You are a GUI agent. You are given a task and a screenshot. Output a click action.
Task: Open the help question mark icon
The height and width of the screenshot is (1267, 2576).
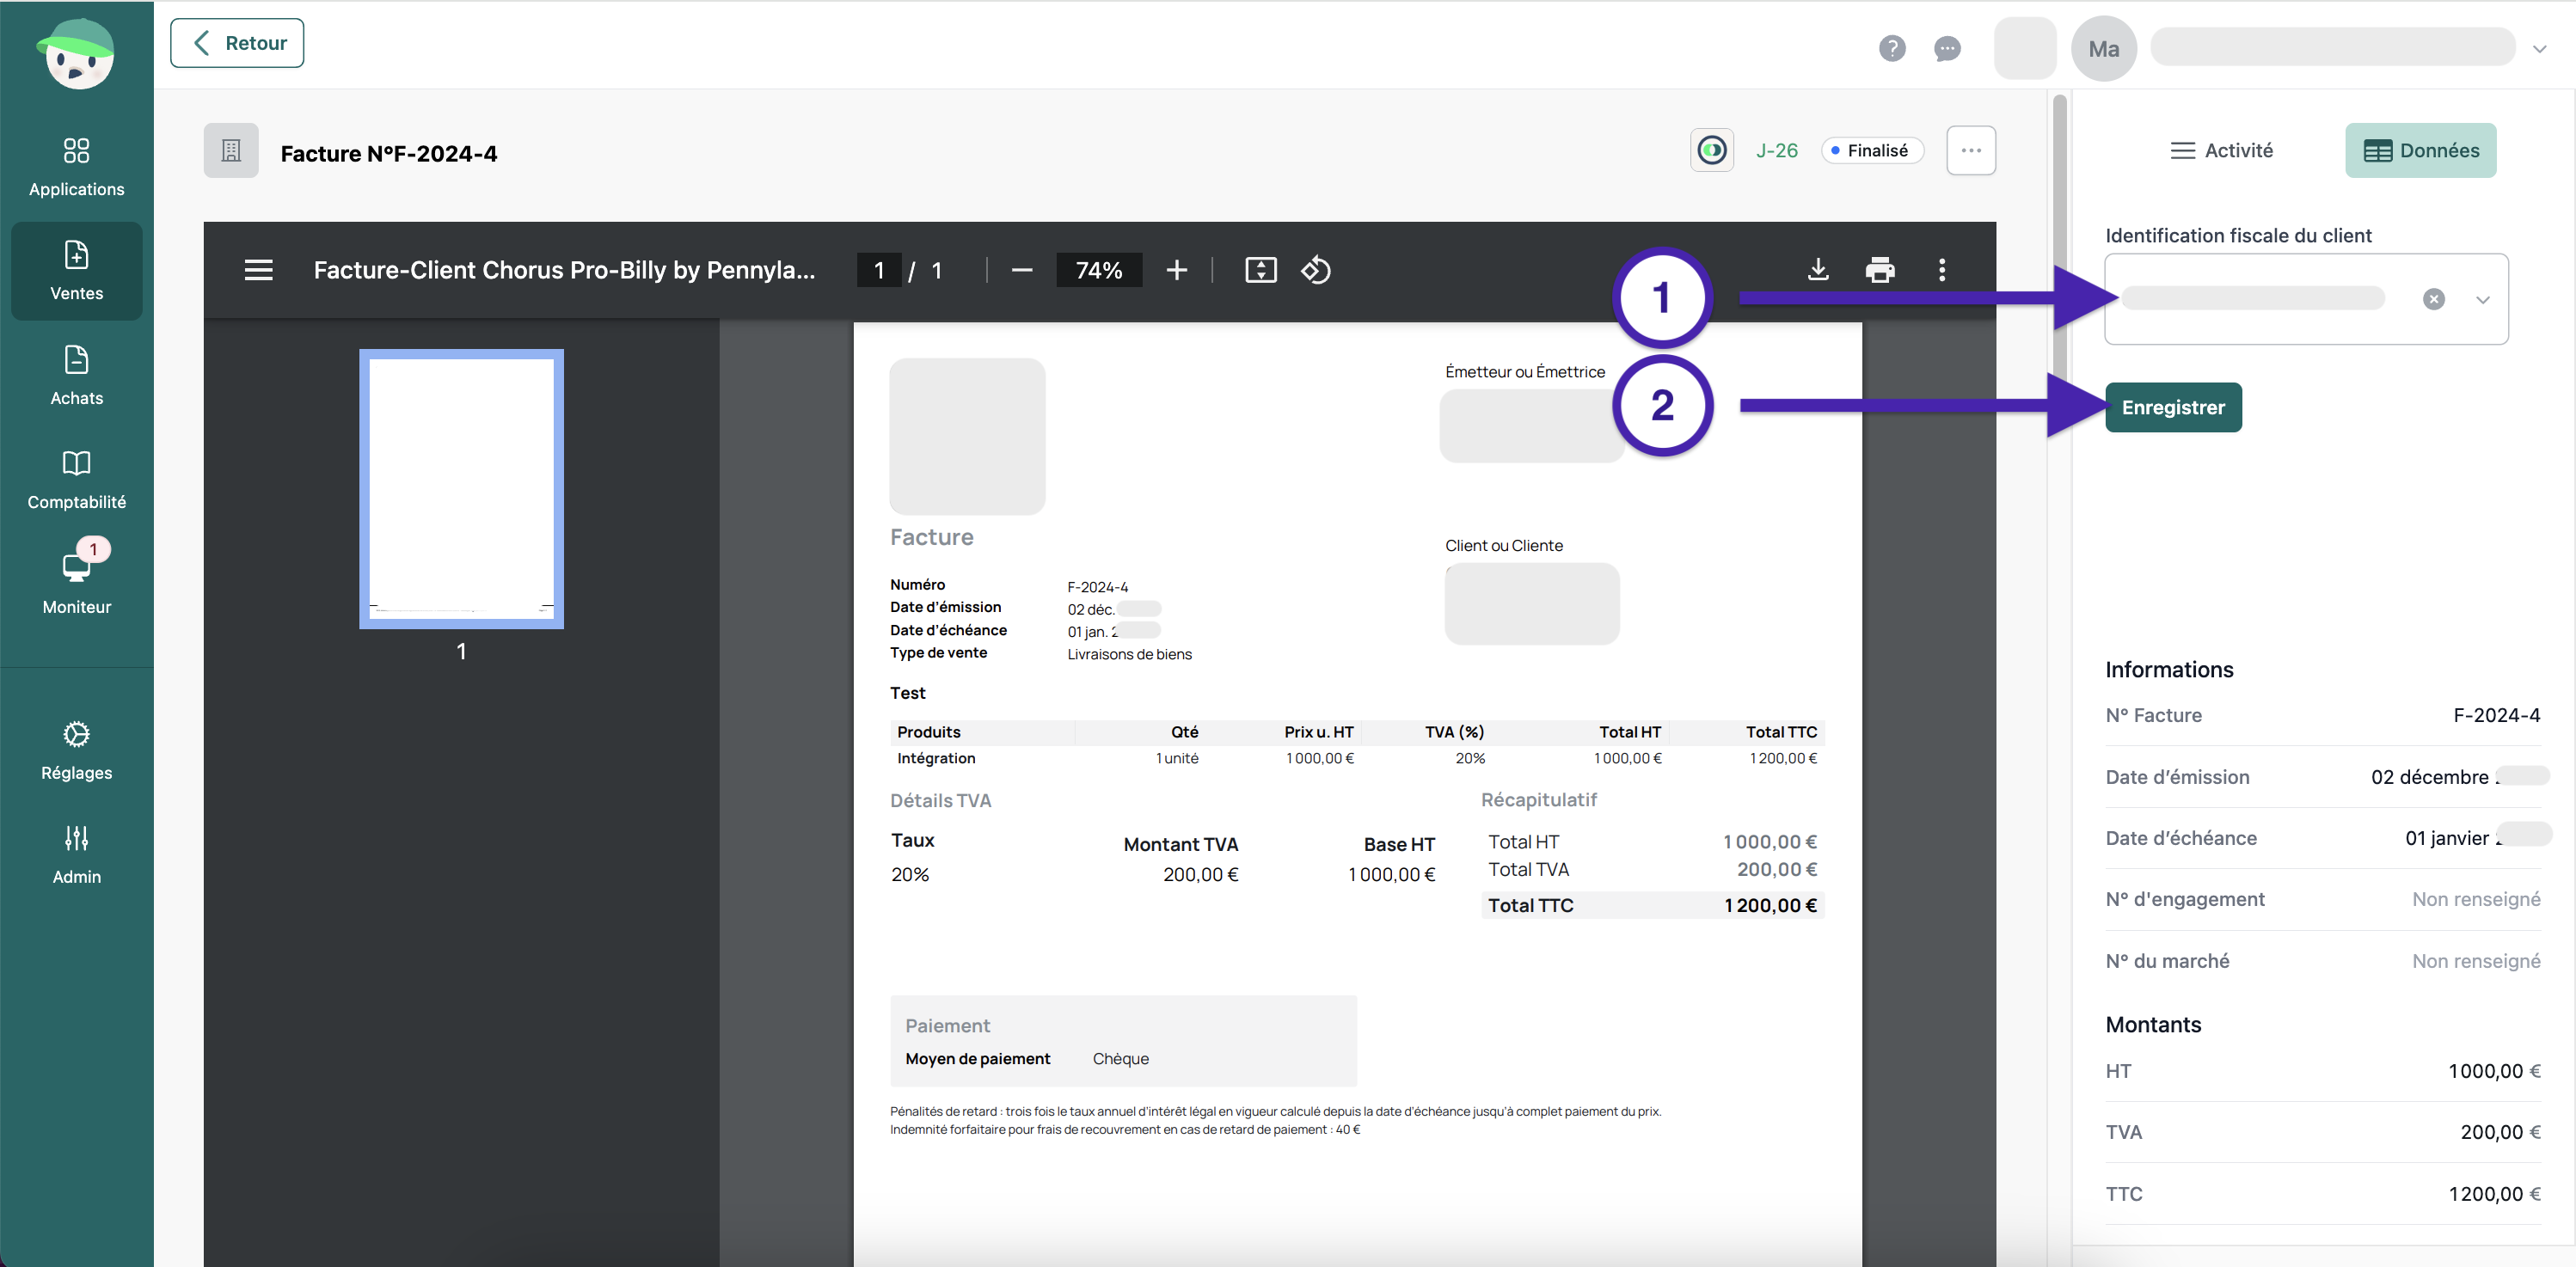click(x=1891, y=48)
